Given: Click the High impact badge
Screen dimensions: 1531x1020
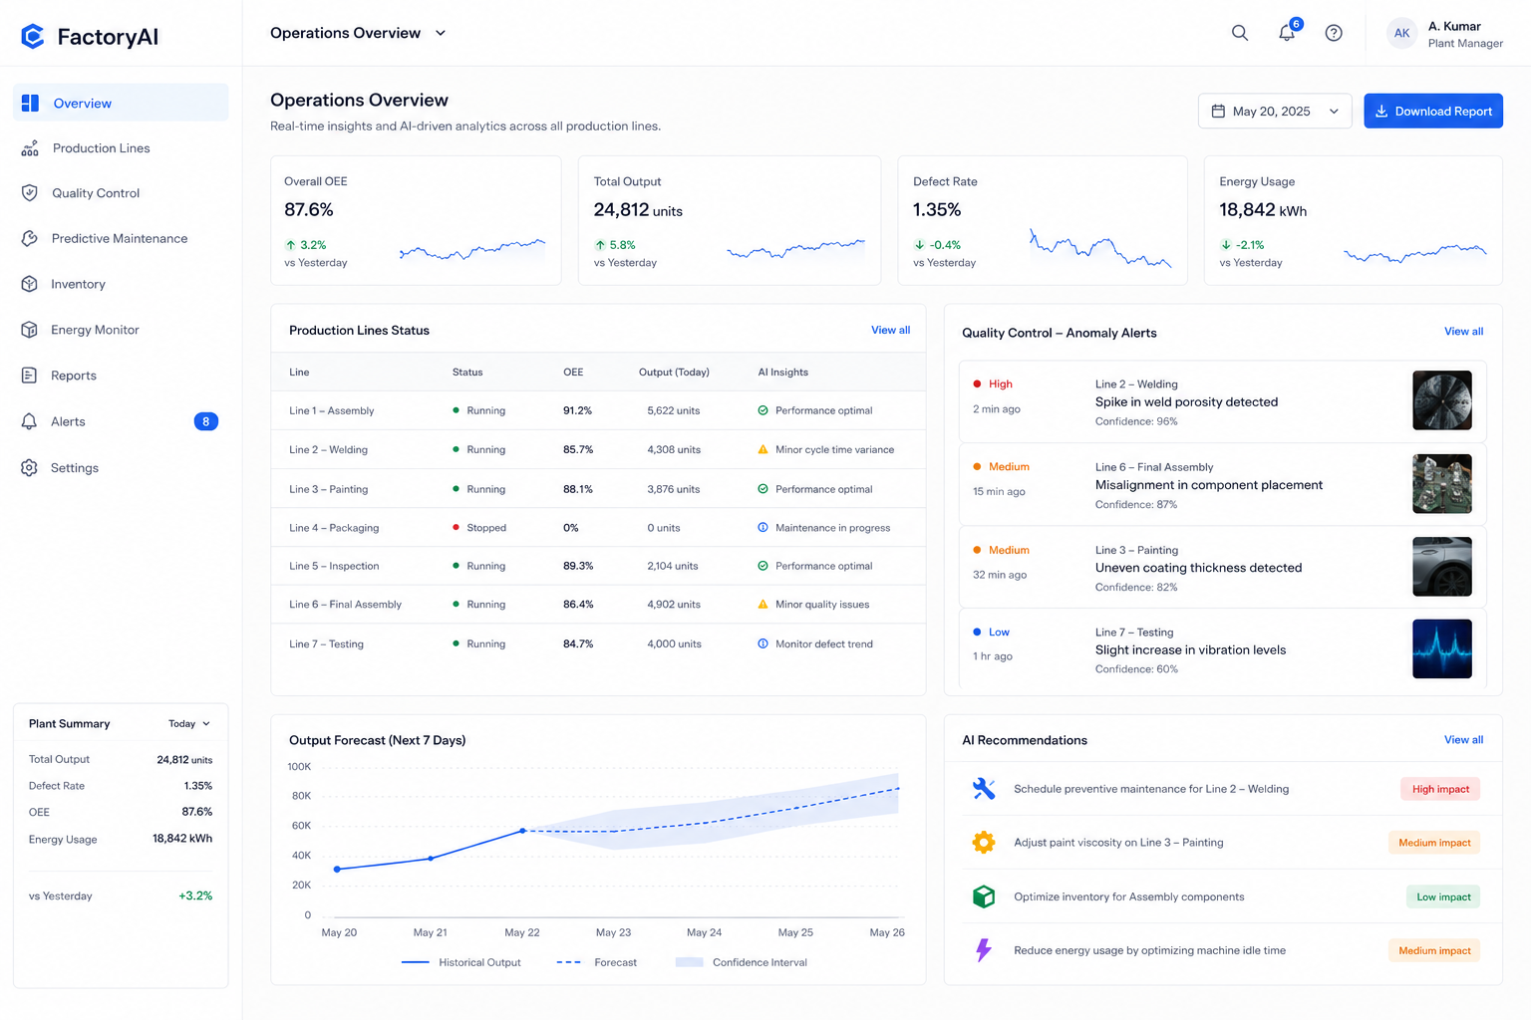Looking at the screenshot, I should click(x=1440, y=789).
